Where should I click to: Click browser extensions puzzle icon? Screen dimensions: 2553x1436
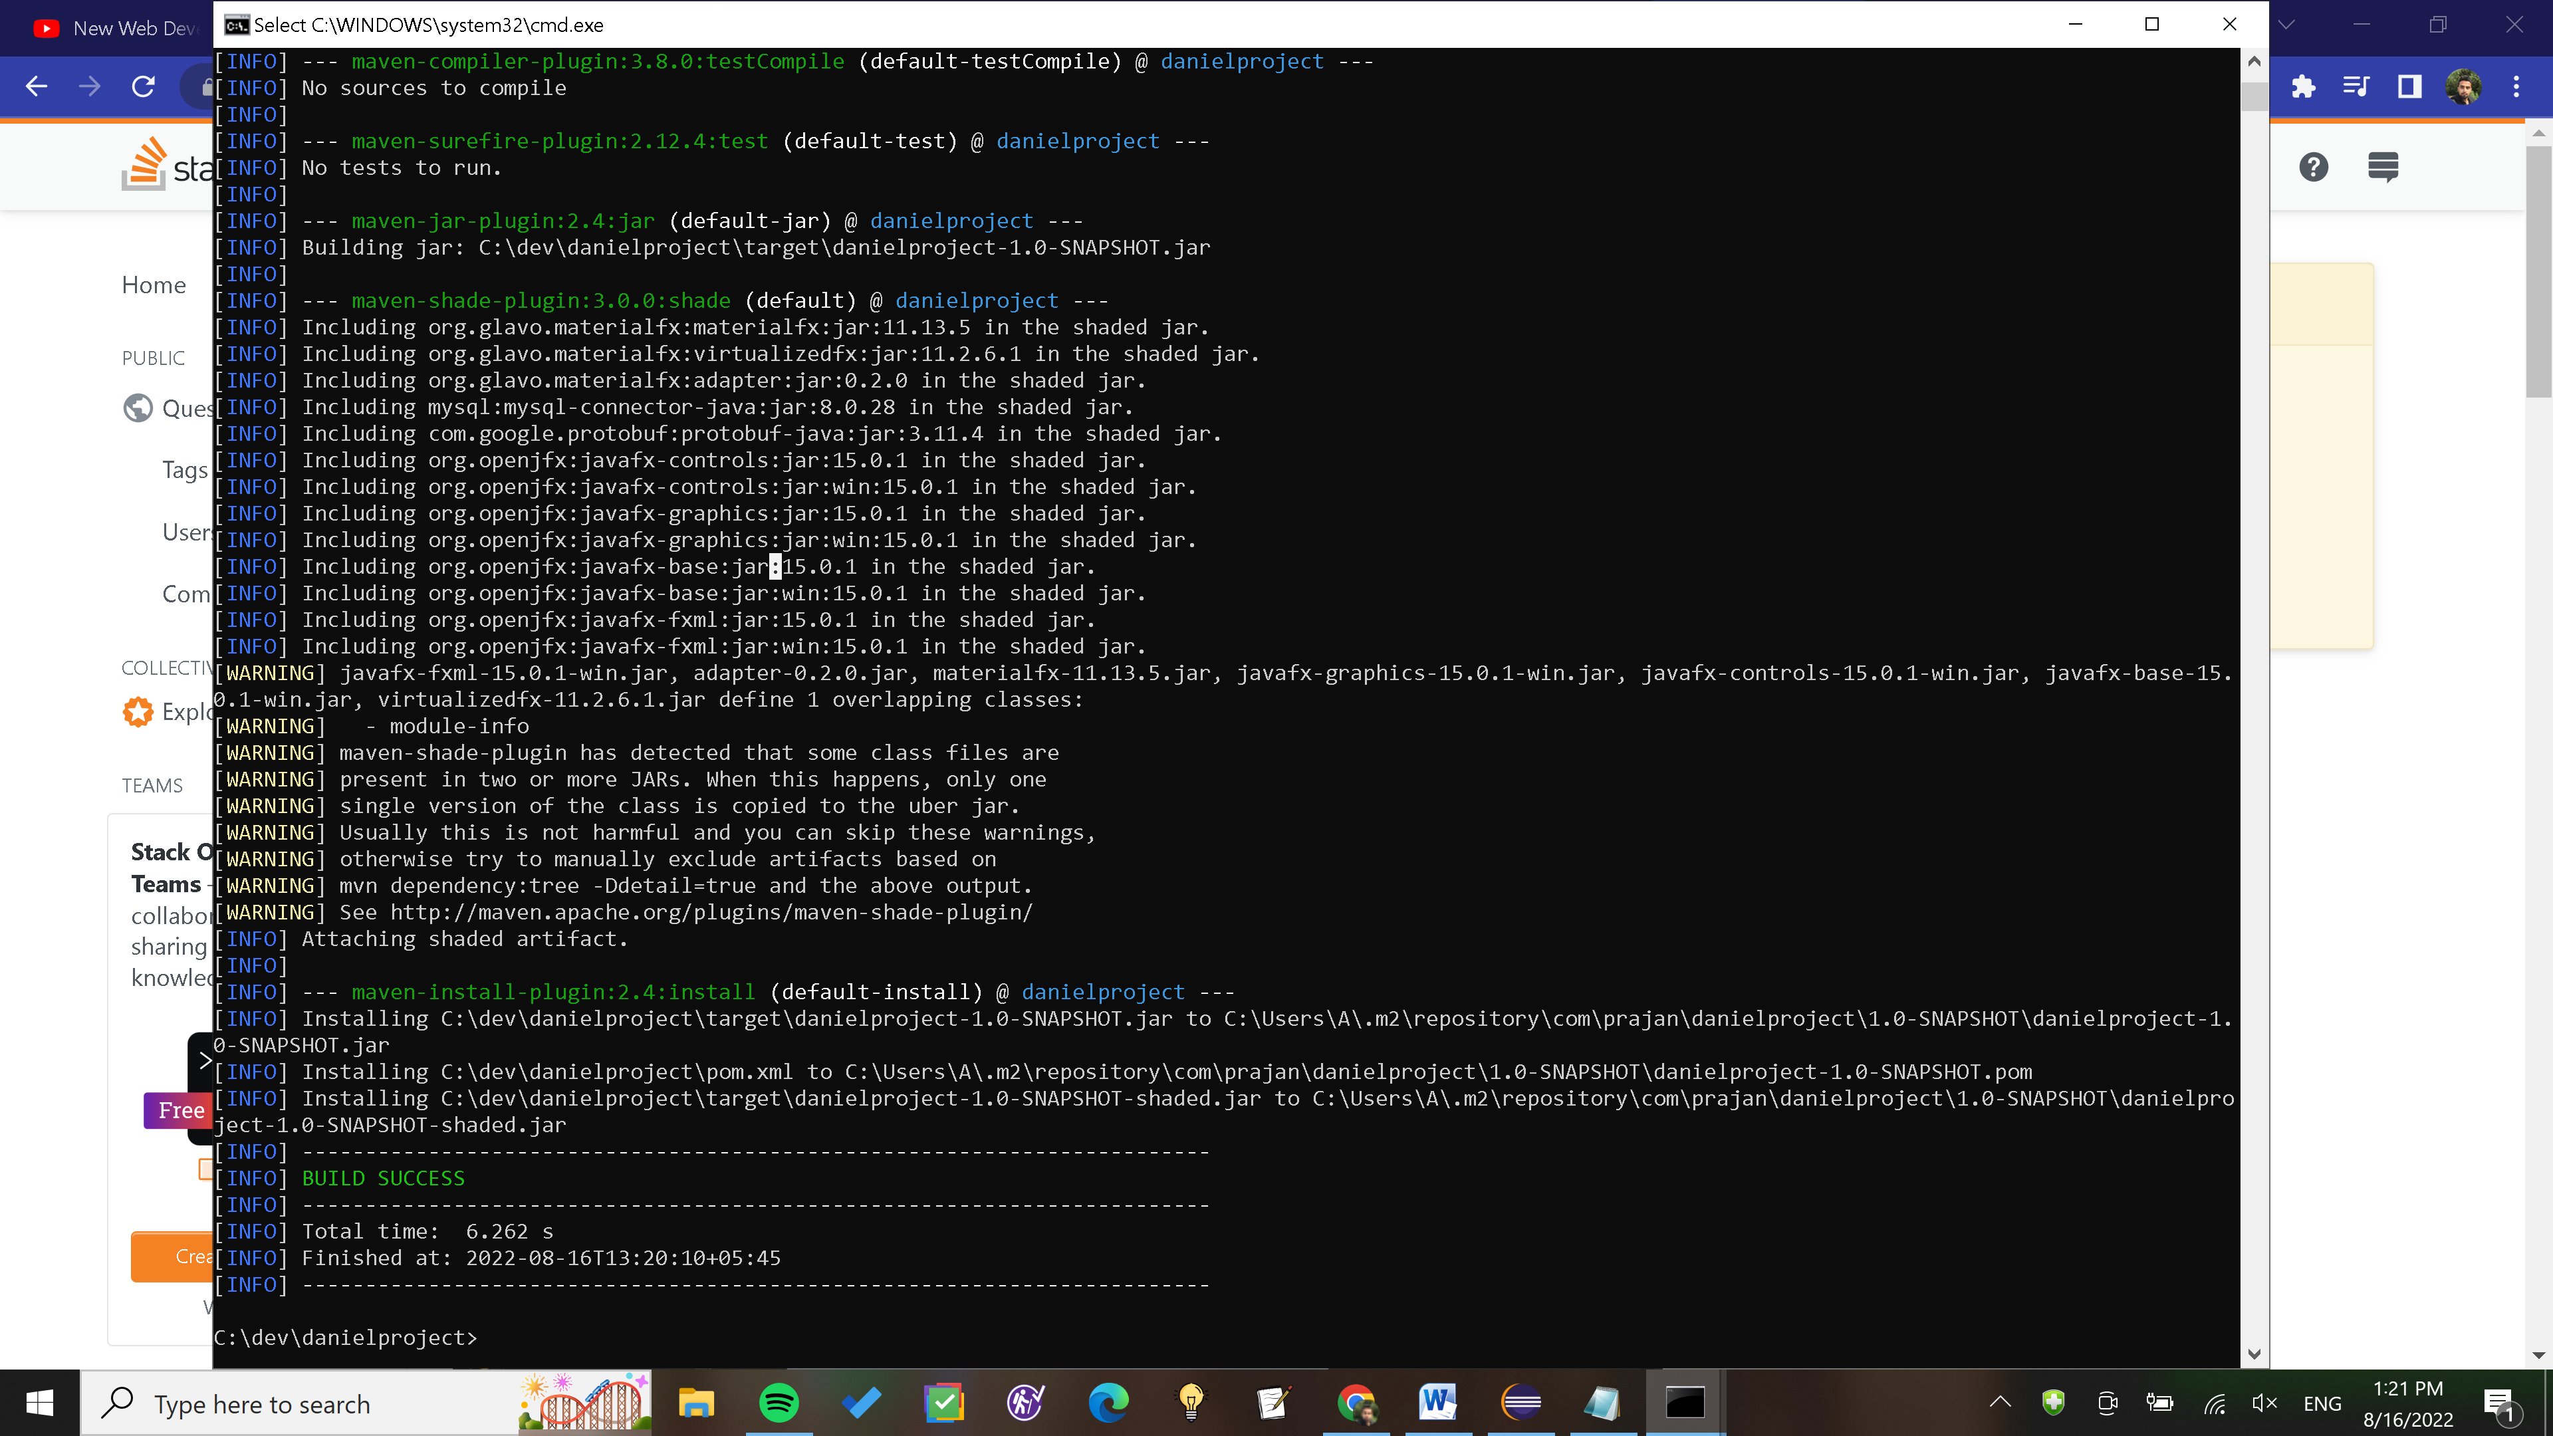(2303, 87)
